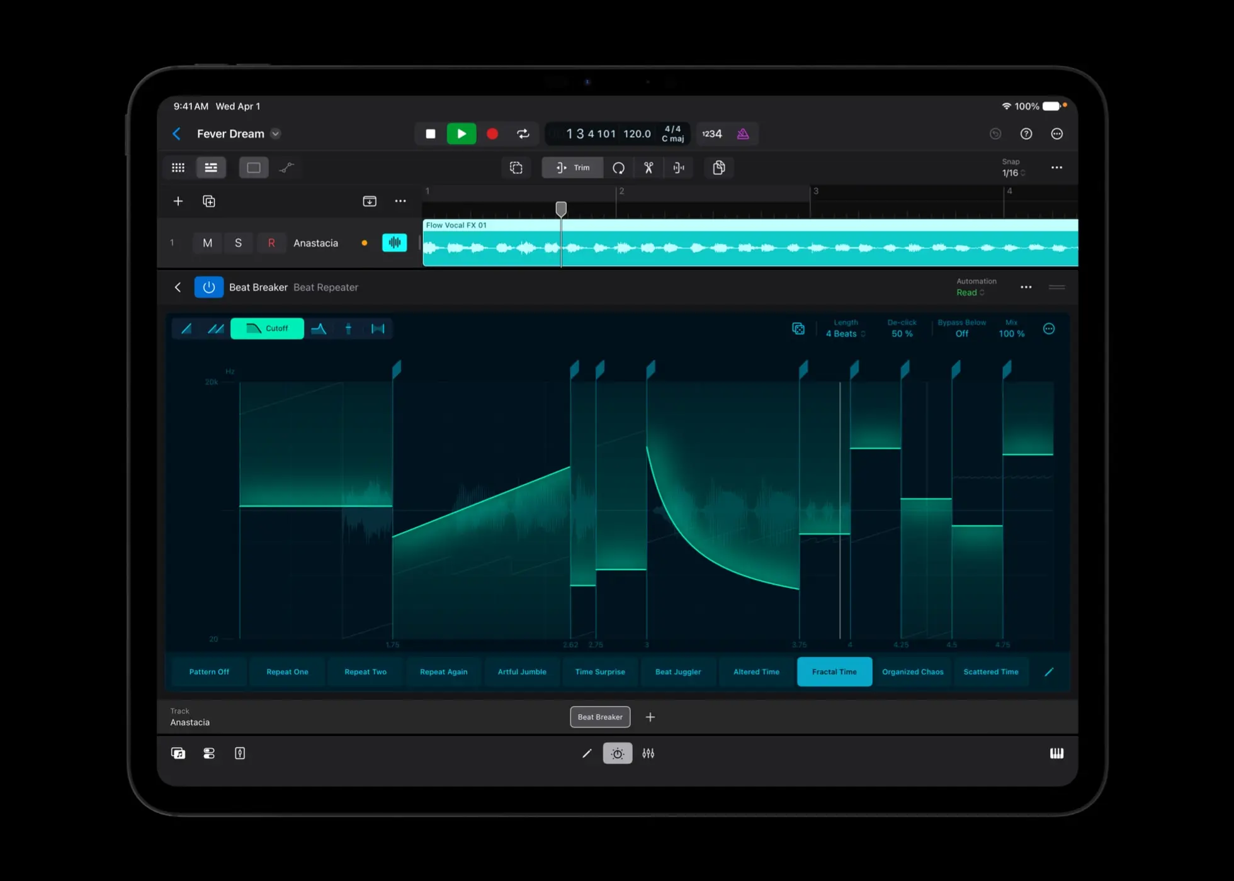The image size is (1234, 881).
Task: Change the Length 4 Beats dropdown
Action: [846, 334]
